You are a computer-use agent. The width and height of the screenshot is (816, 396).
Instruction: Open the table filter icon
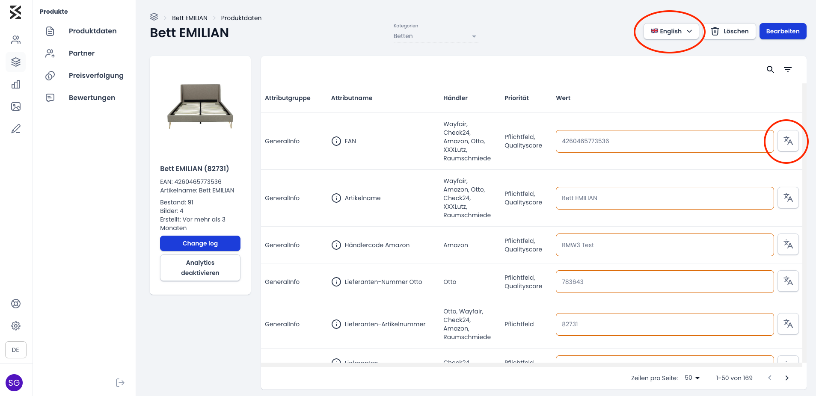point(788,69)
